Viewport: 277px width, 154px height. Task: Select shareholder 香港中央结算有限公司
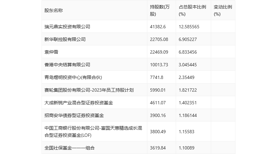point(67,65)
